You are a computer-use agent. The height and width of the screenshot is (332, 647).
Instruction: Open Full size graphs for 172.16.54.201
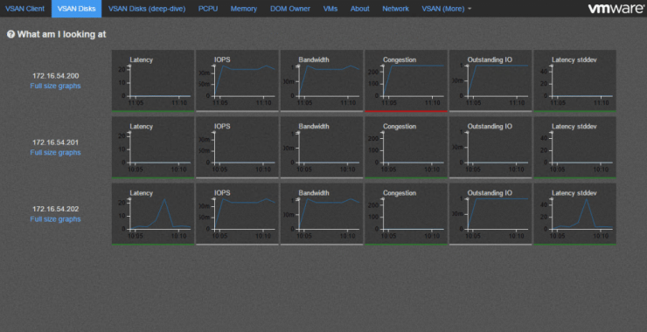pos(55,152)
